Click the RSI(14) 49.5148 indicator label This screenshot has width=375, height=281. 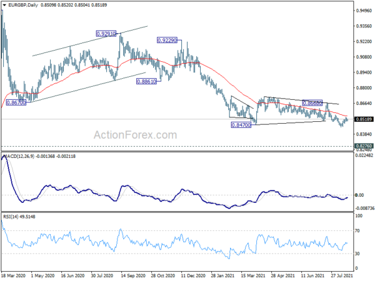pyautogui.click(x=19, y=217)
